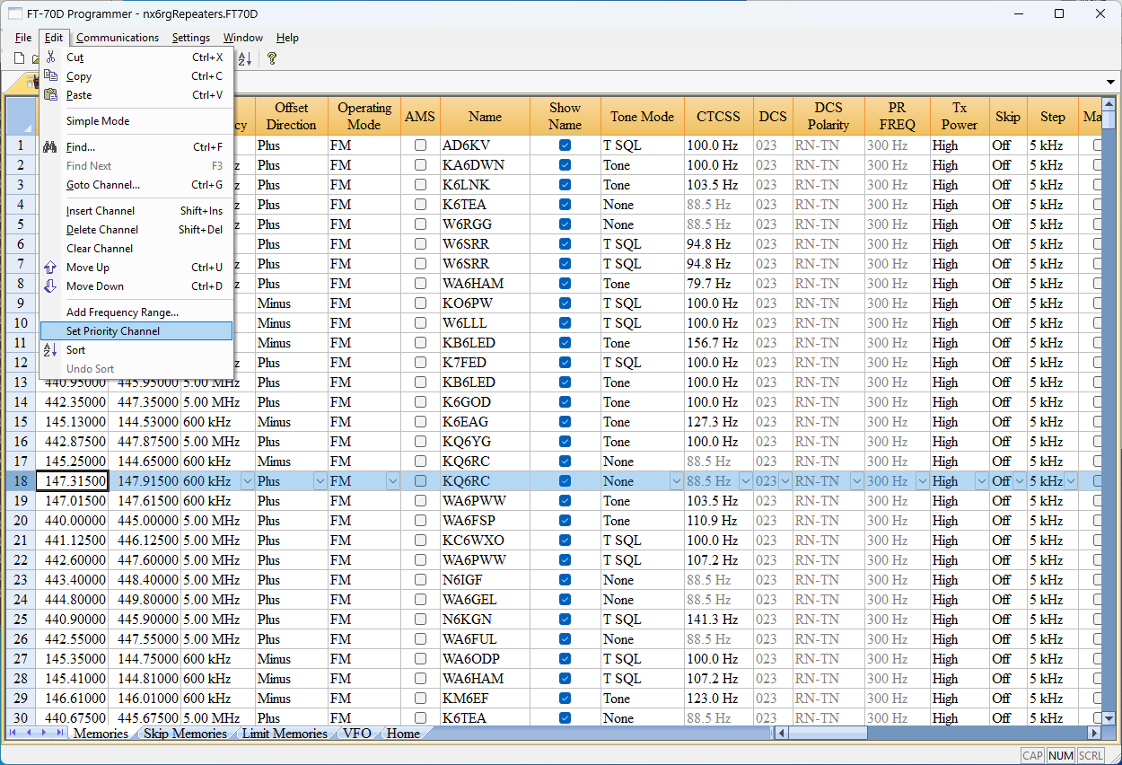Choose Set Priority Channel from menu
This screenshot has height=765, width=1122.
click(136, 331)
